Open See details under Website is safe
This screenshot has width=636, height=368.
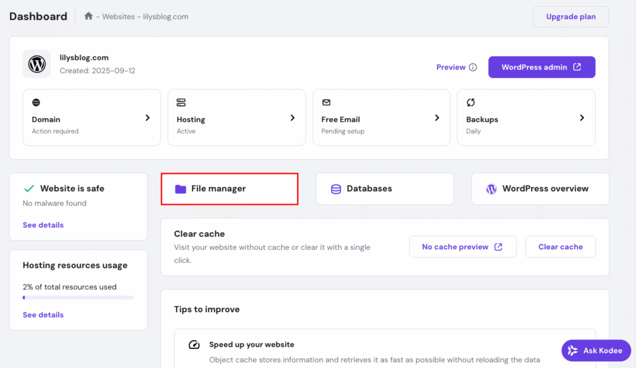(x=43, y=225)
